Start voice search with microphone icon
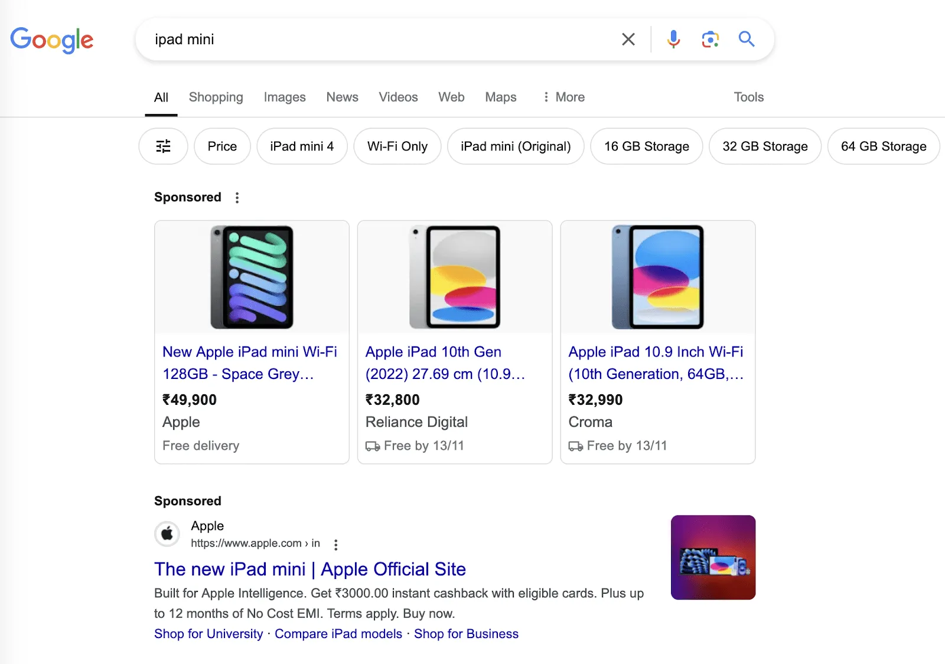This screenshot has width=945, height=664. pos(673,40)
